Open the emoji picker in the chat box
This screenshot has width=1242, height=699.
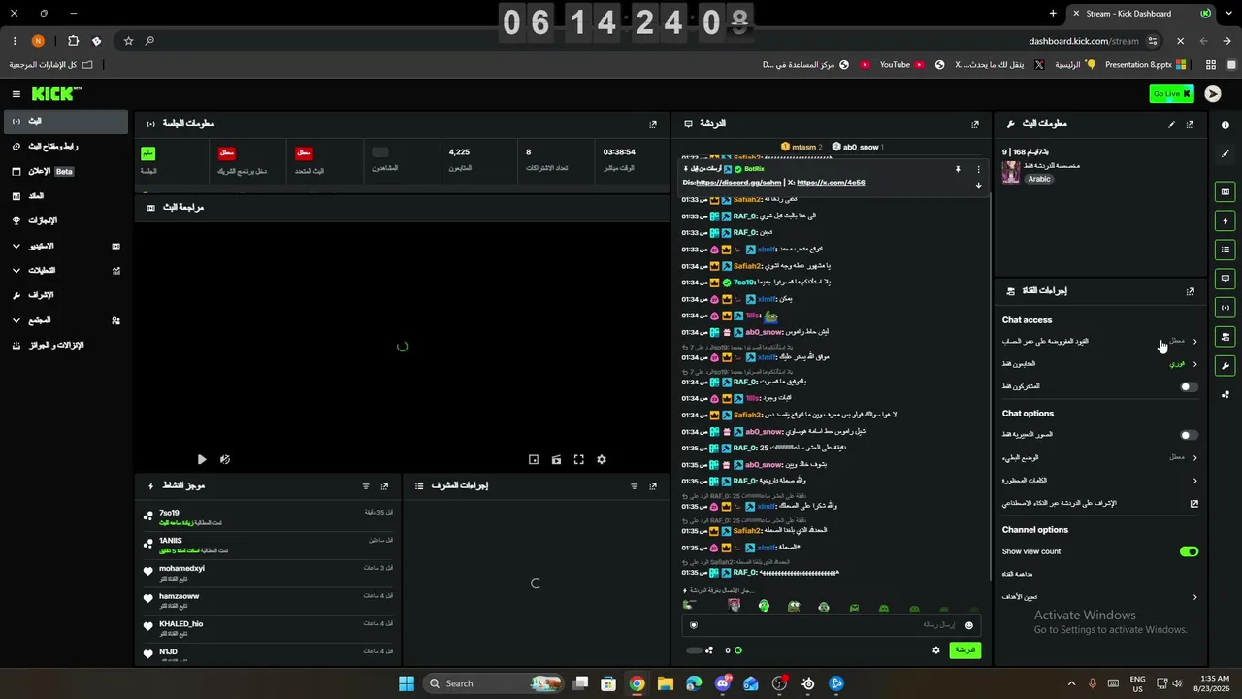click(968, 625)
